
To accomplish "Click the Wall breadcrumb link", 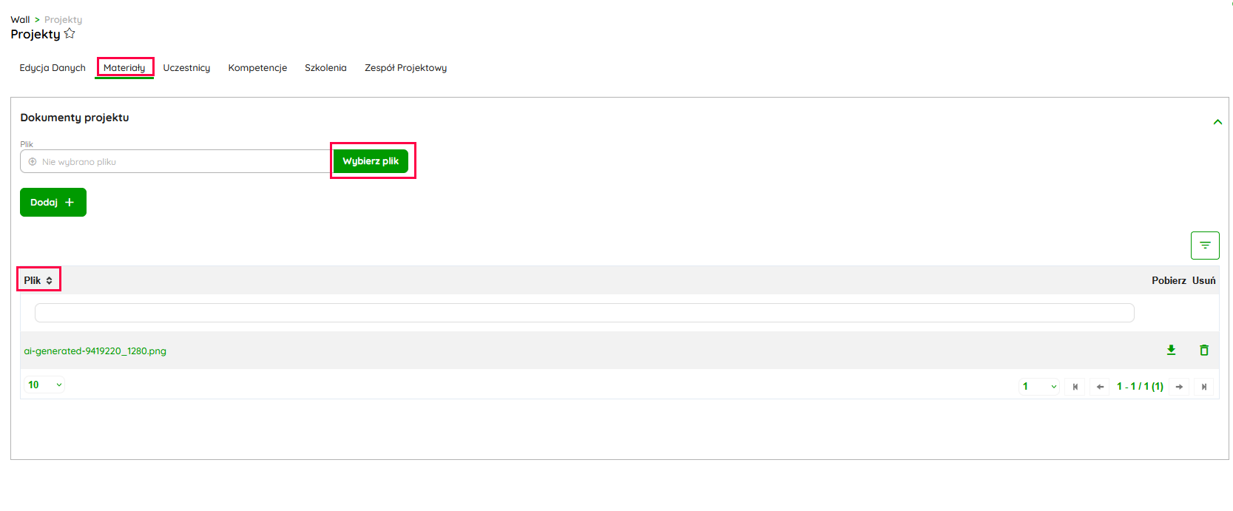I will pyautogui.click(x=20, y=20).
